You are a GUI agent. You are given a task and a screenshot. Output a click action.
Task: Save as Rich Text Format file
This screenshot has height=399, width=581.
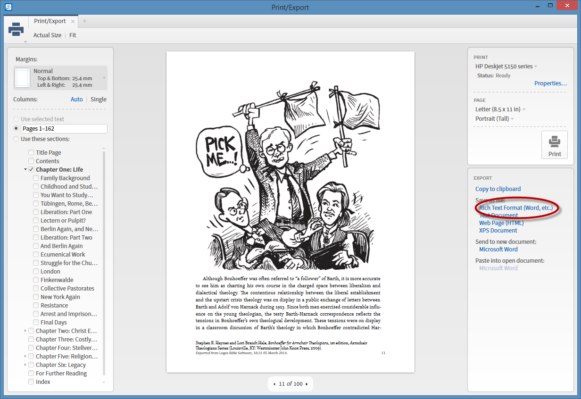516,208
